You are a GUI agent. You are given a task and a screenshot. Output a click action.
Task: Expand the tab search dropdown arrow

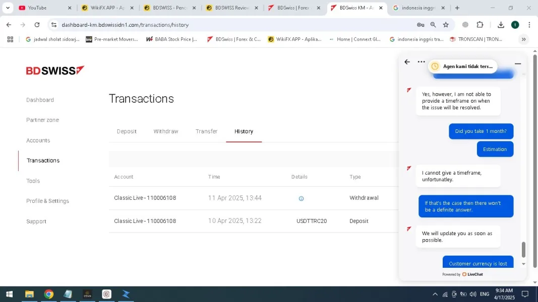8,8
